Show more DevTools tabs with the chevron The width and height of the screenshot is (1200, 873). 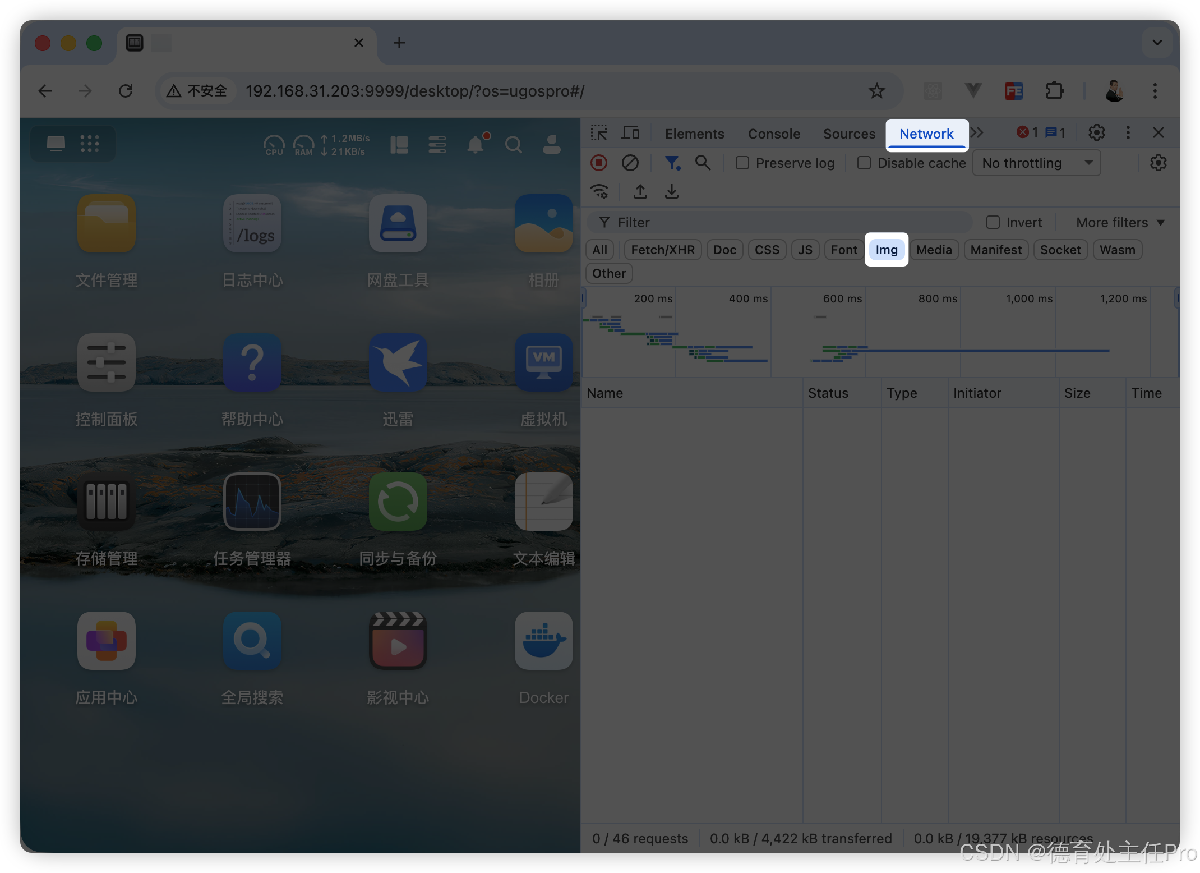click(x=977, y=133)
